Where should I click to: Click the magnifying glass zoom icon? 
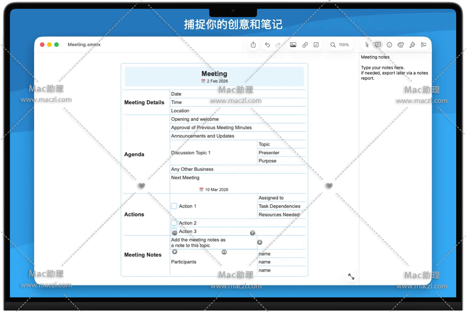[x=333, y=45]
